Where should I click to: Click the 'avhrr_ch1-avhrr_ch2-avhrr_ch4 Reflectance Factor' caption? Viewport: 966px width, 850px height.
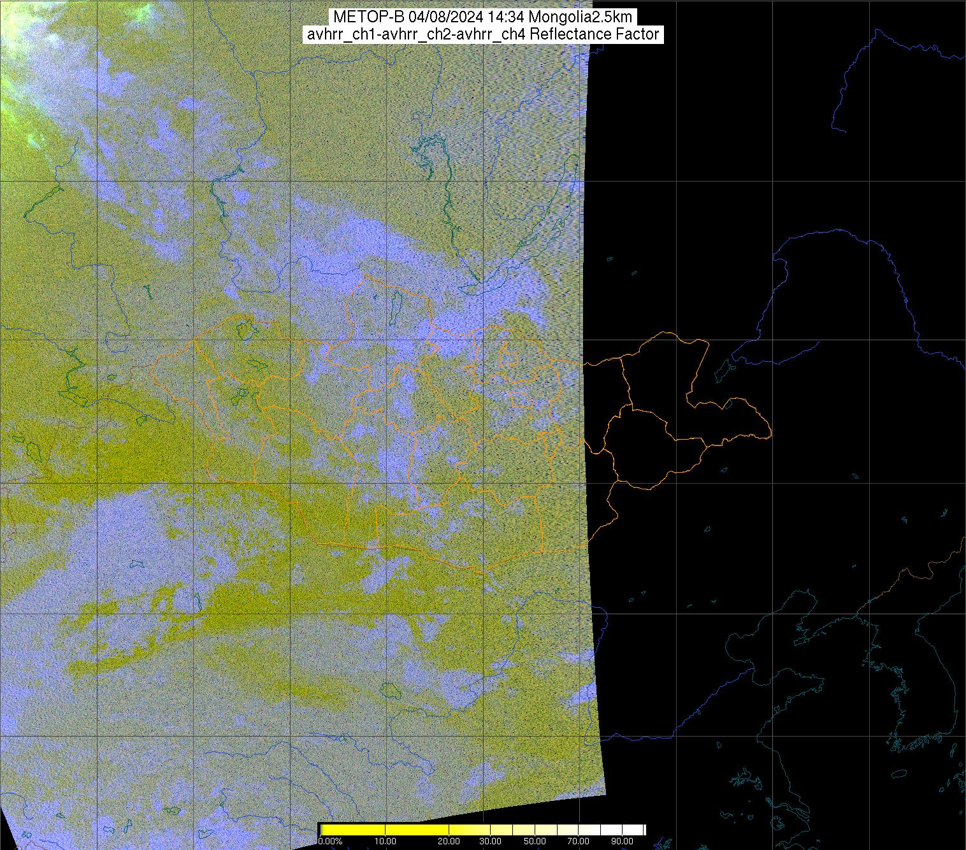click(482, 34)
